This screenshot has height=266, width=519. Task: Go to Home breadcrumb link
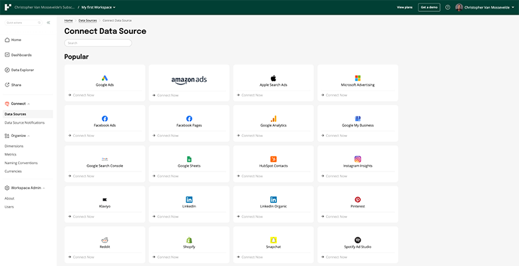(69, 21)
